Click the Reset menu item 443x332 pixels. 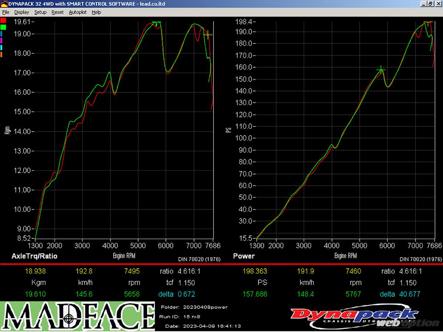pyautogui.click(x=57, y=12)
